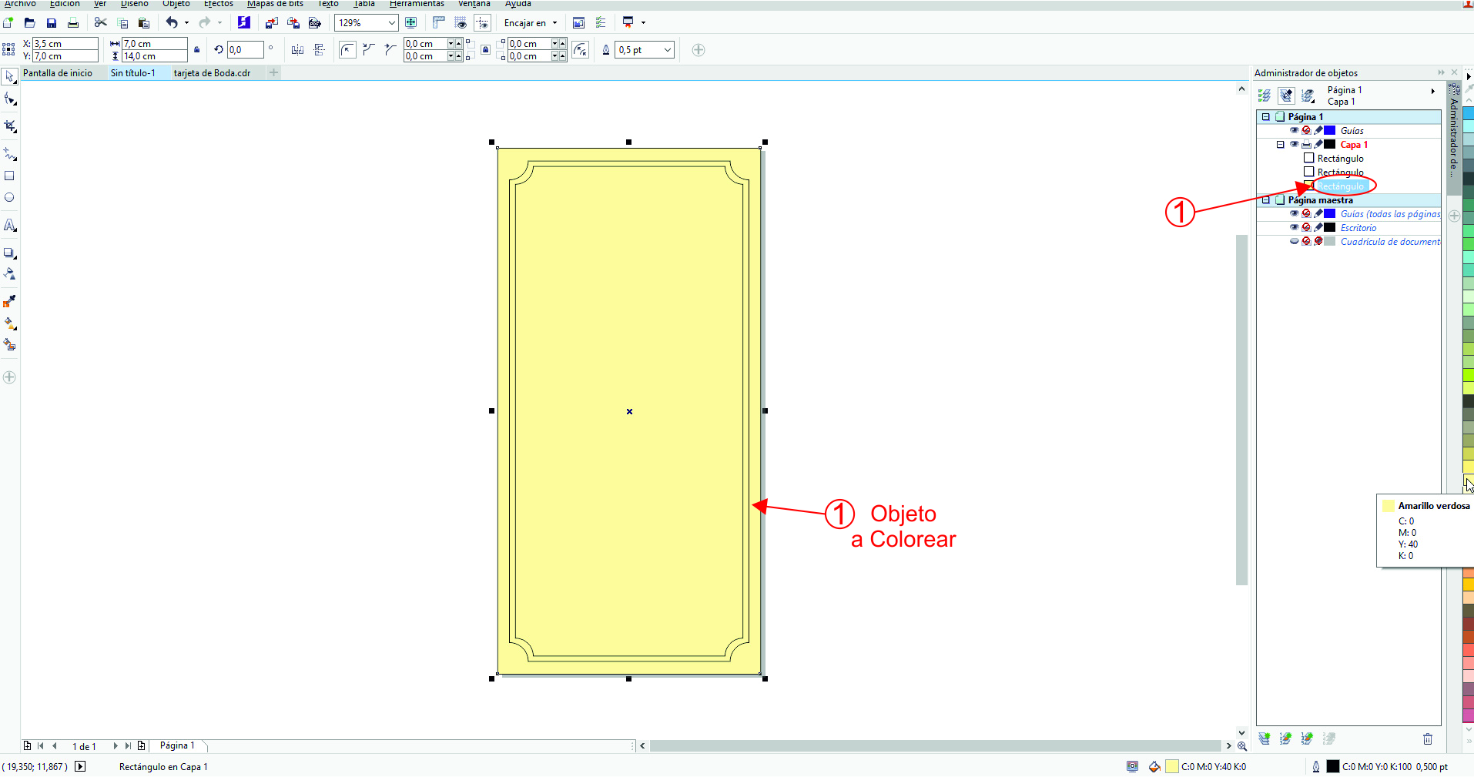
Task: Click the Publish to PDF icon
Action: tap(315, 23)
